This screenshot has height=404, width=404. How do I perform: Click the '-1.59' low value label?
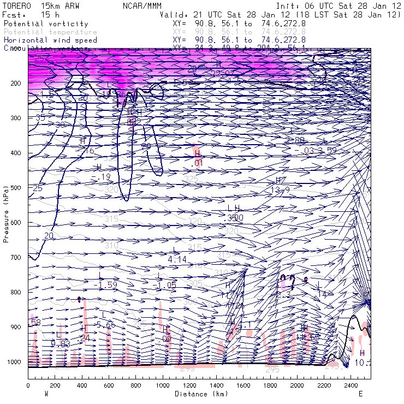click(x=105, y=284)
